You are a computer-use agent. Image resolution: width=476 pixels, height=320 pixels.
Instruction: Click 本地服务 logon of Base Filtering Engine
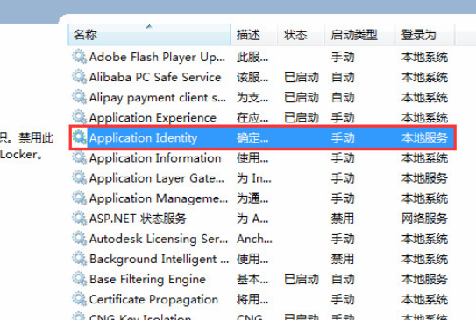coord(424,279)
